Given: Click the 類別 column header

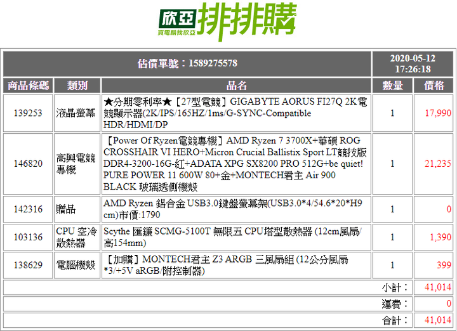Looking at the screenshot, I should pyautogui.click(x=77, y=86).
